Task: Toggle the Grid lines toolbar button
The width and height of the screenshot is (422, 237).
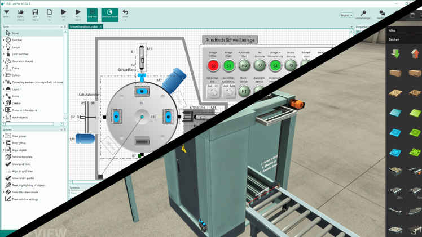Action: tap(92, 13)
